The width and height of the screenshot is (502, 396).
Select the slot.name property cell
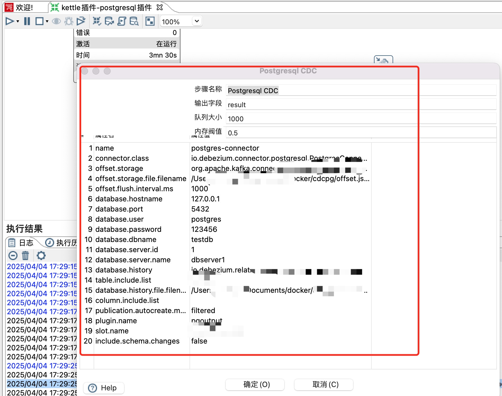[x=142, y=331]
